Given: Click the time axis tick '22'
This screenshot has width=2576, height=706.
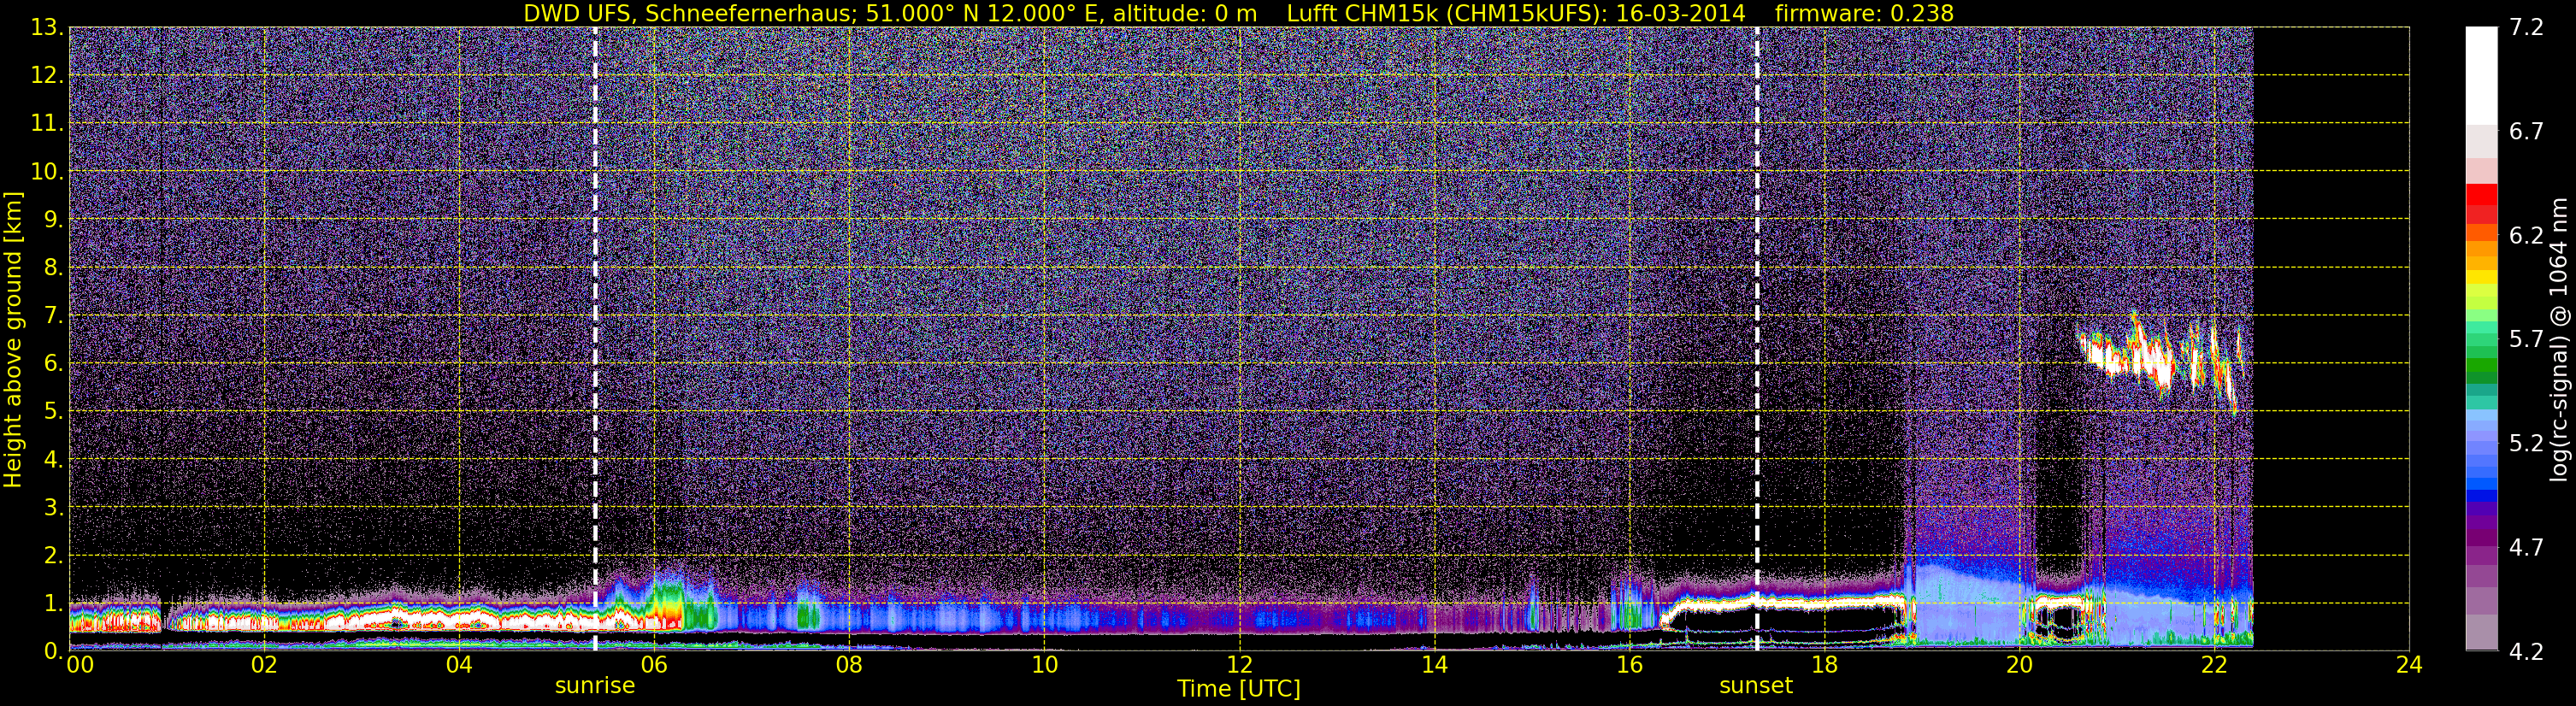Looking at the screenshot, I should pyautogui.click(x=2214, y=665).
